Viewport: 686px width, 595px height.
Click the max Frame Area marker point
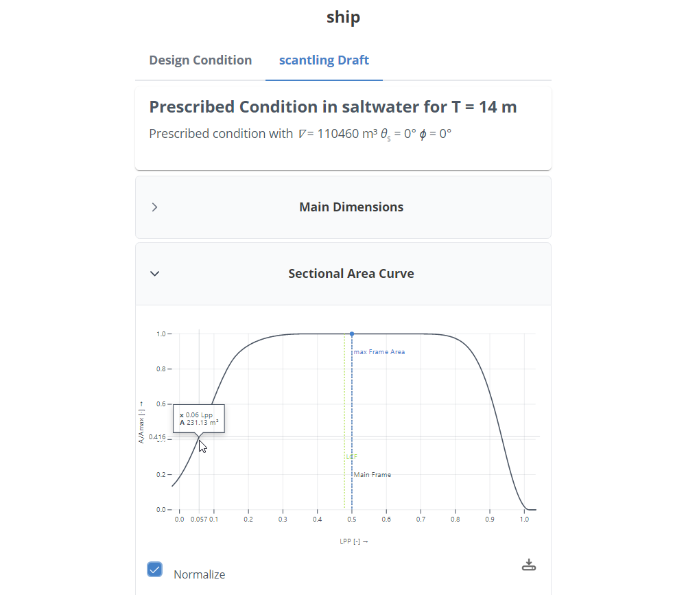(352, 334)
